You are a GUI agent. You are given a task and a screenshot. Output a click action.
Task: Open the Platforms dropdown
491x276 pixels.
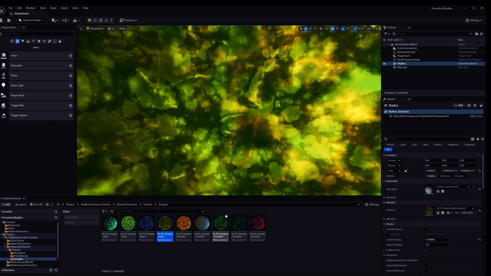(129, 20)
